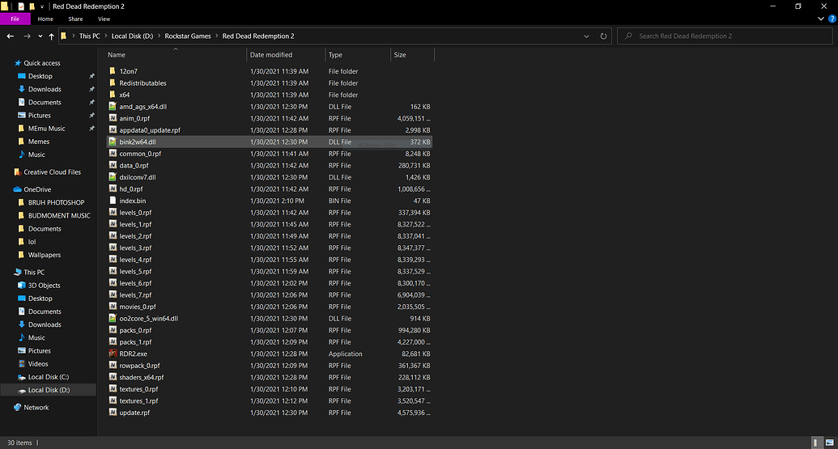Select the dxilconv7.dll file
838x449 pixels.
tap(270, 176)
